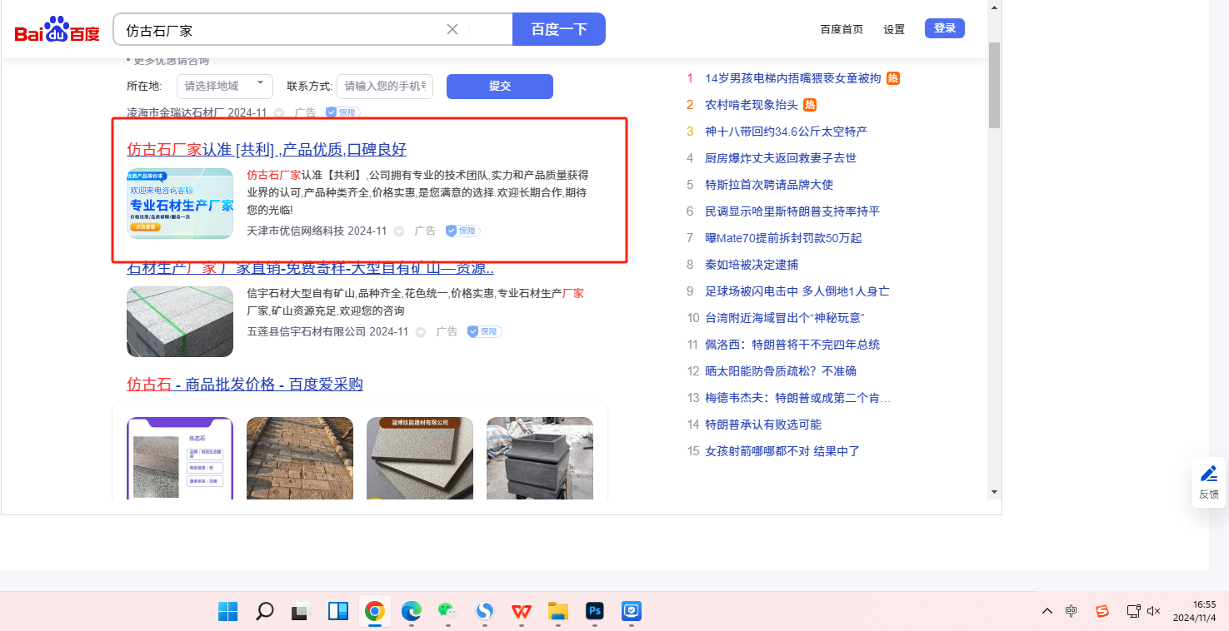Open WPS Office from the taskbar
This screenshot has width=1229, height=631.
pyautogui.click(x=522, y=612)
